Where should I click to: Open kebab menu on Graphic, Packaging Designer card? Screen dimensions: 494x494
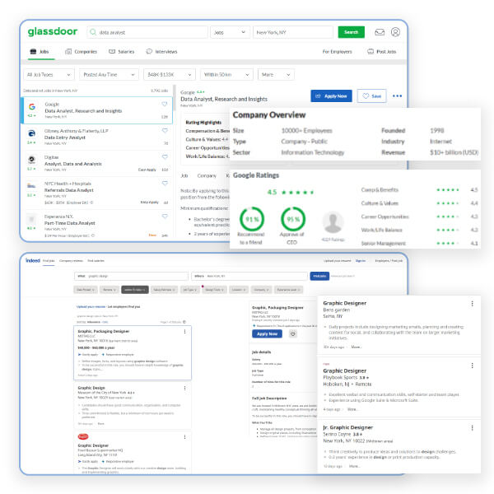click(x=184, y=332)
